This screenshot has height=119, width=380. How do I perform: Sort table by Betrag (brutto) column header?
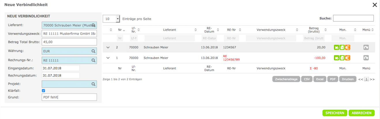pos(313,30)
